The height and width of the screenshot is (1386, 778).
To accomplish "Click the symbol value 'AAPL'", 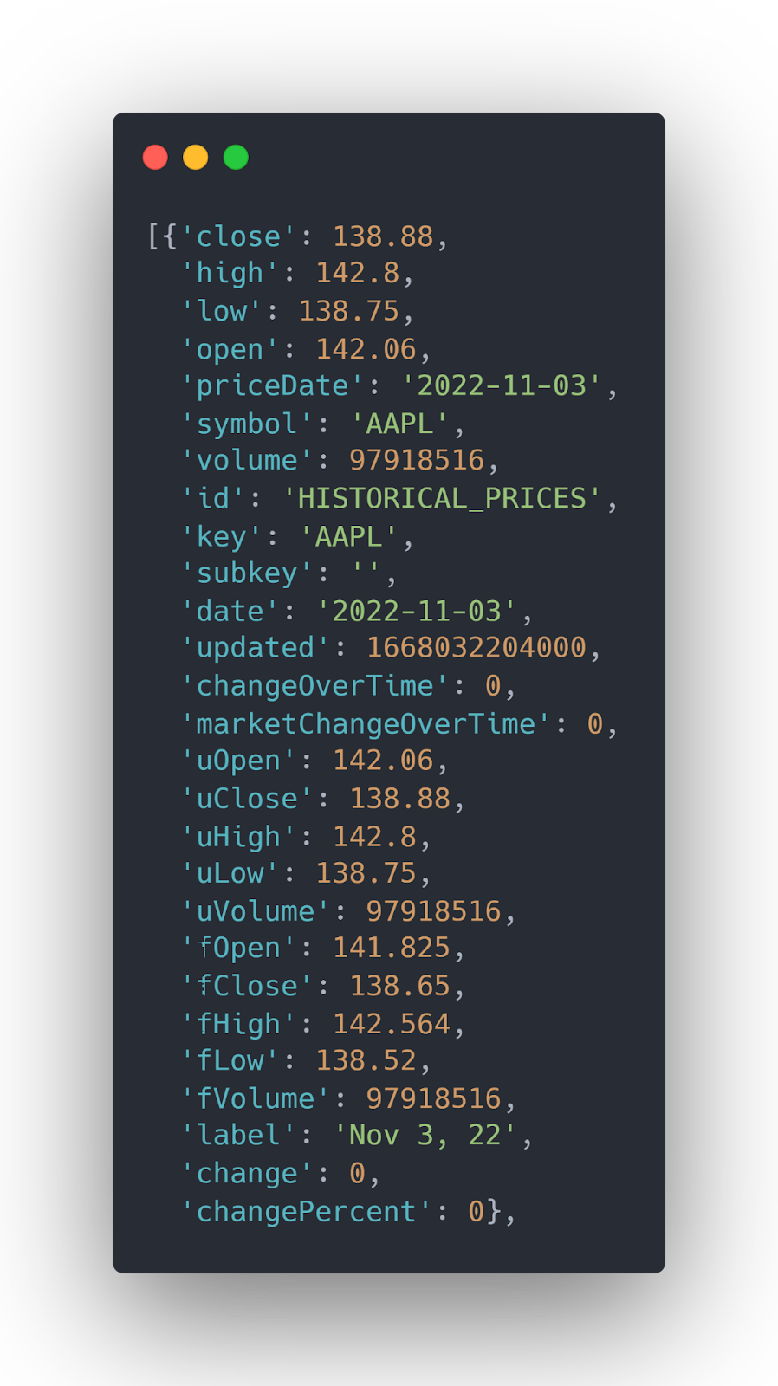I will pyautogui.click(x=399, y=424).
